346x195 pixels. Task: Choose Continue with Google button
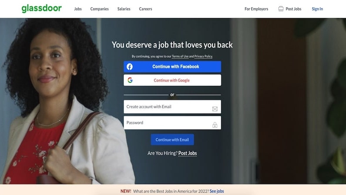coord(172,80)
